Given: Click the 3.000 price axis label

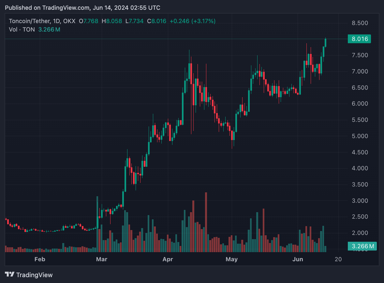Looking at the screenshot, I should 360,200.
